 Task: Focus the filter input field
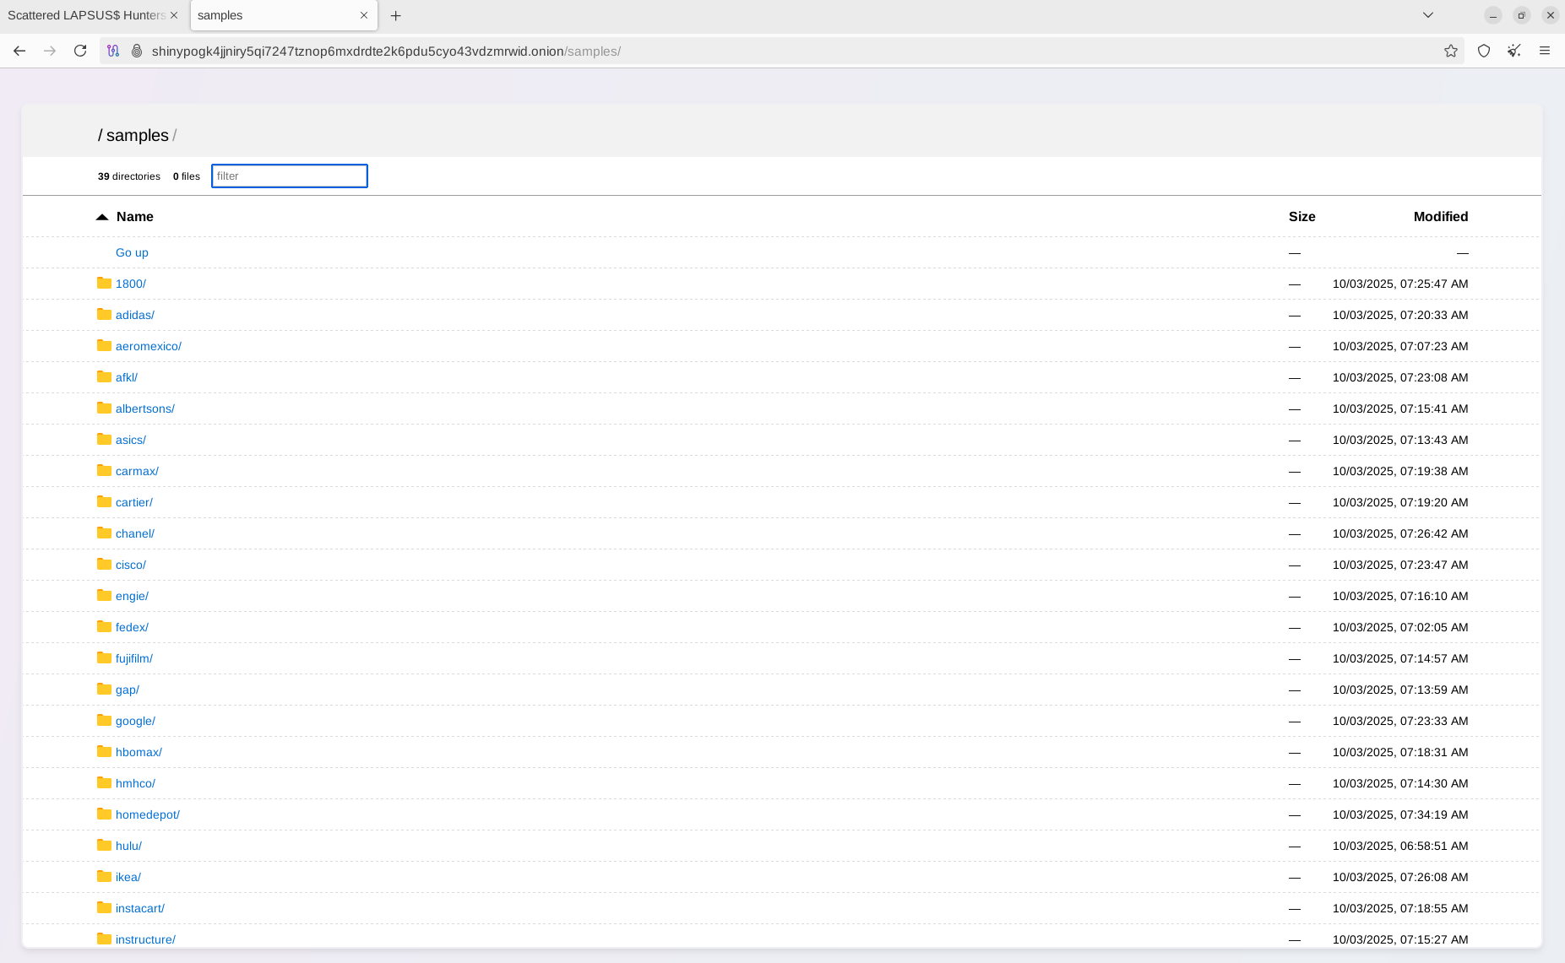tap(289, 176)
